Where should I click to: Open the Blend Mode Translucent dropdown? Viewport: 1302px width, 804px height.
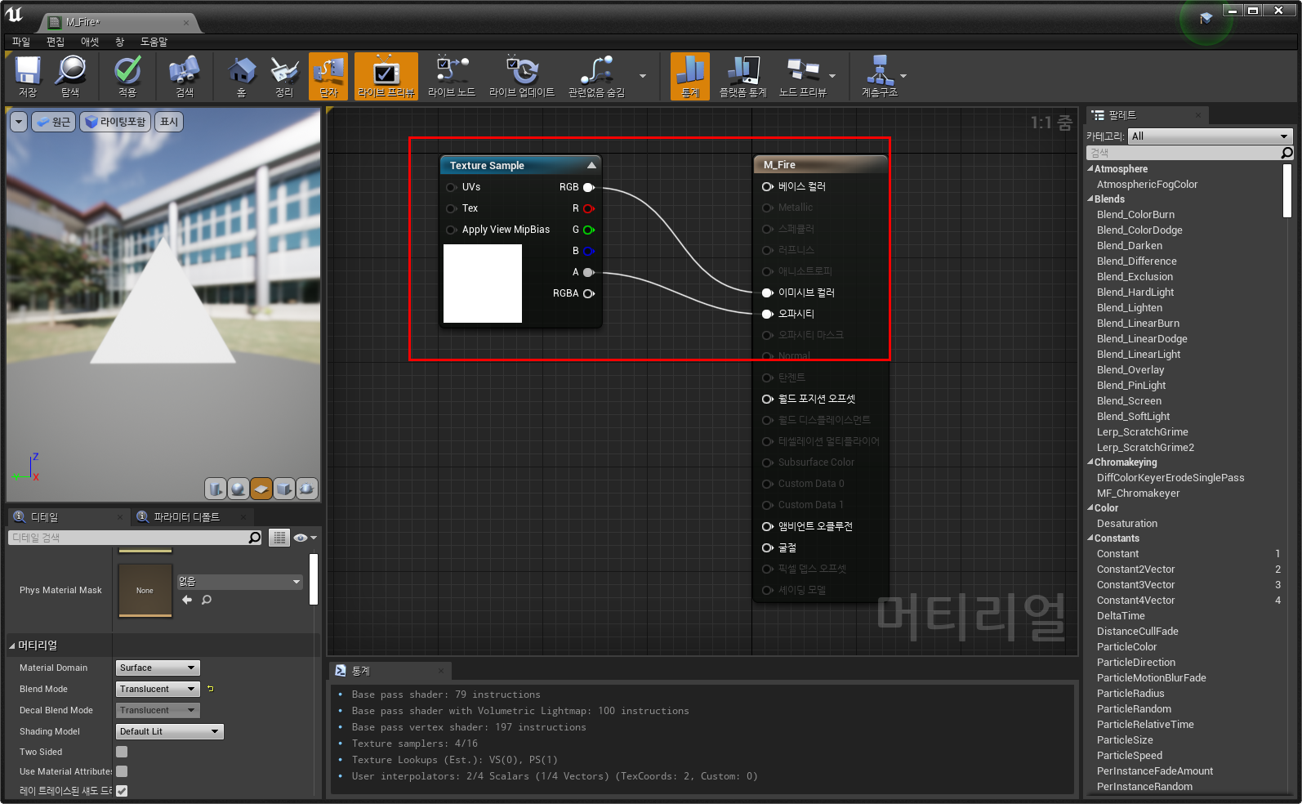pos(158,689)
